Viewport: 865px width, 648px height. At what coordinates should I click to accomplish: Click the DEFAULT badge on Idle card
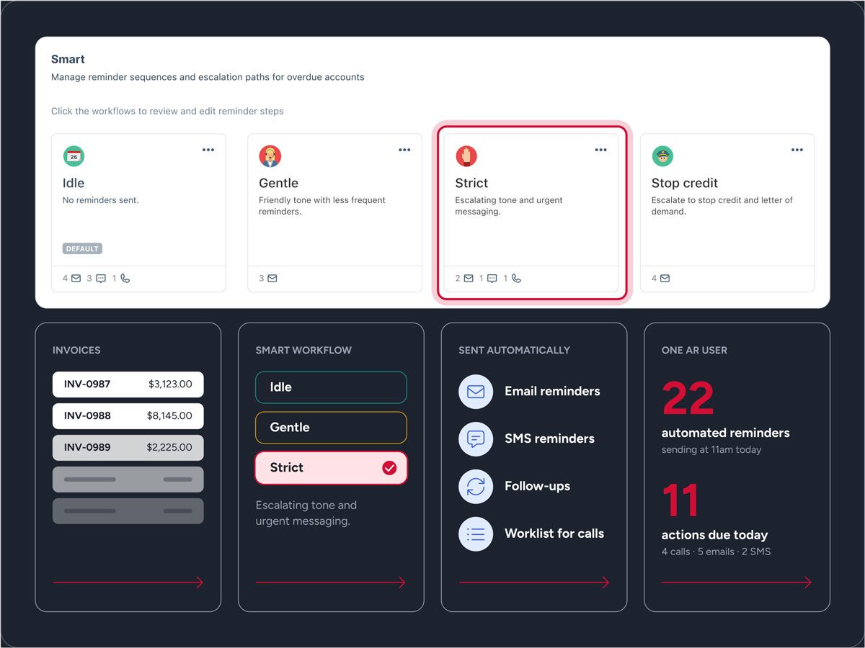[82, 248]
